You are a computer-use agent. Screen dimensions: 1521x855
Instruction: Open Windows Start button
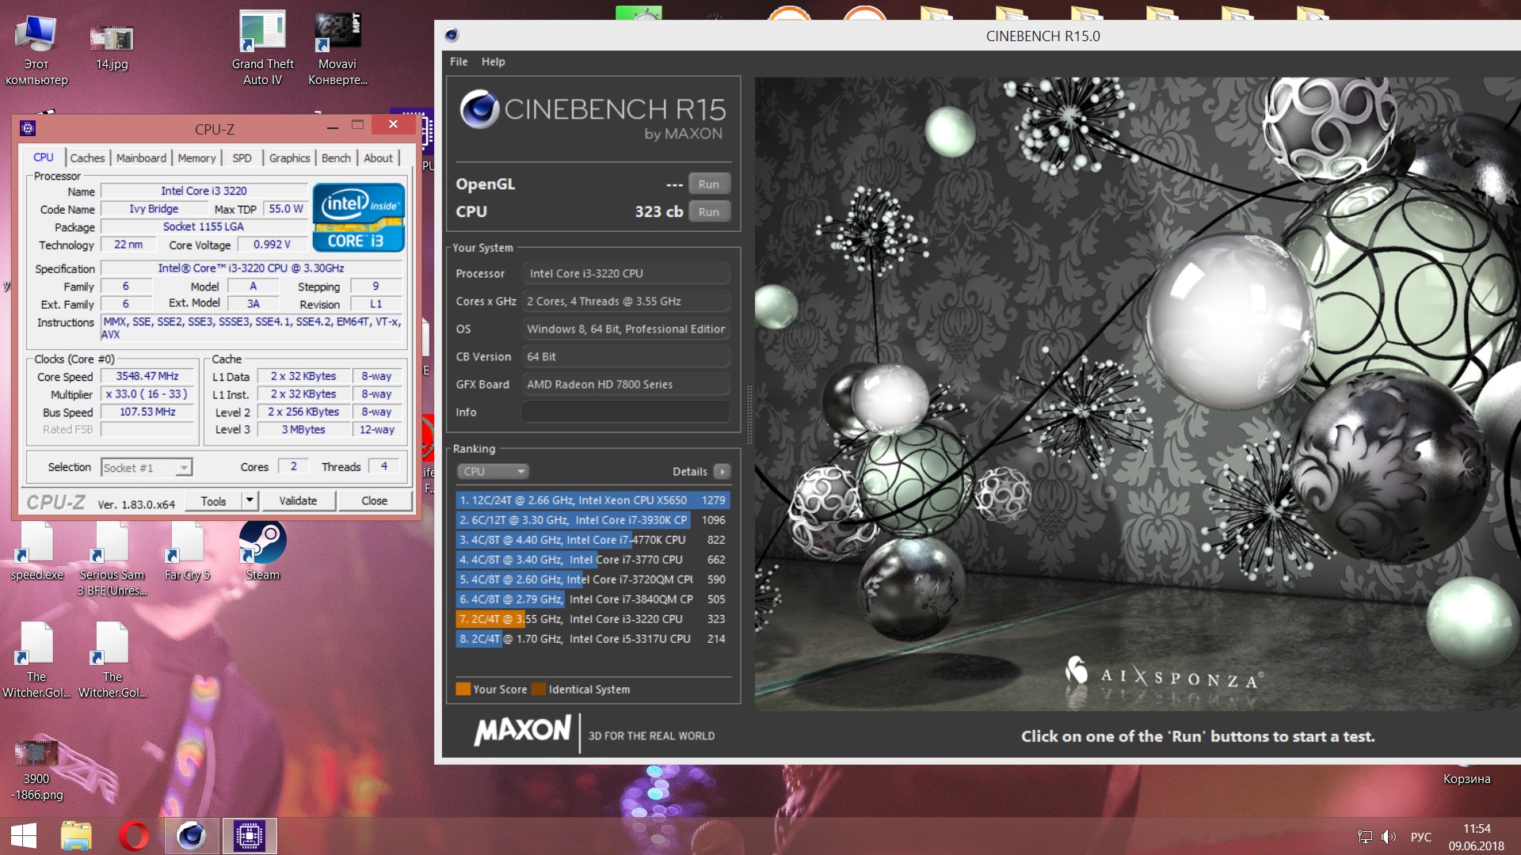click(x=24, y=836)
